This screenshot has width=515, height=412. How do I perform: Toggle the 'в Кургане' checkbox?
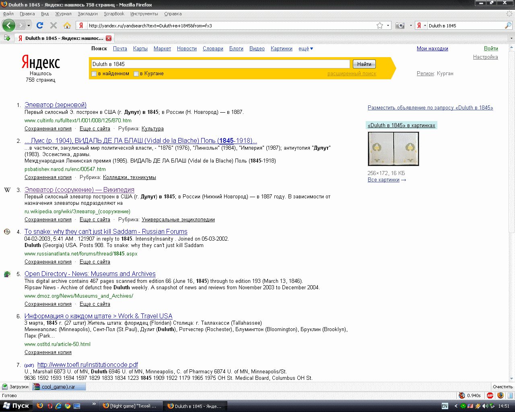click(136, 74)
